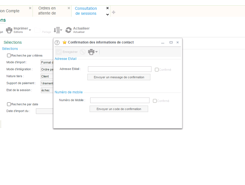This screenshot has height=185, width=245.
Task: Click the Actualiser label text
Action: coord(81,28)
